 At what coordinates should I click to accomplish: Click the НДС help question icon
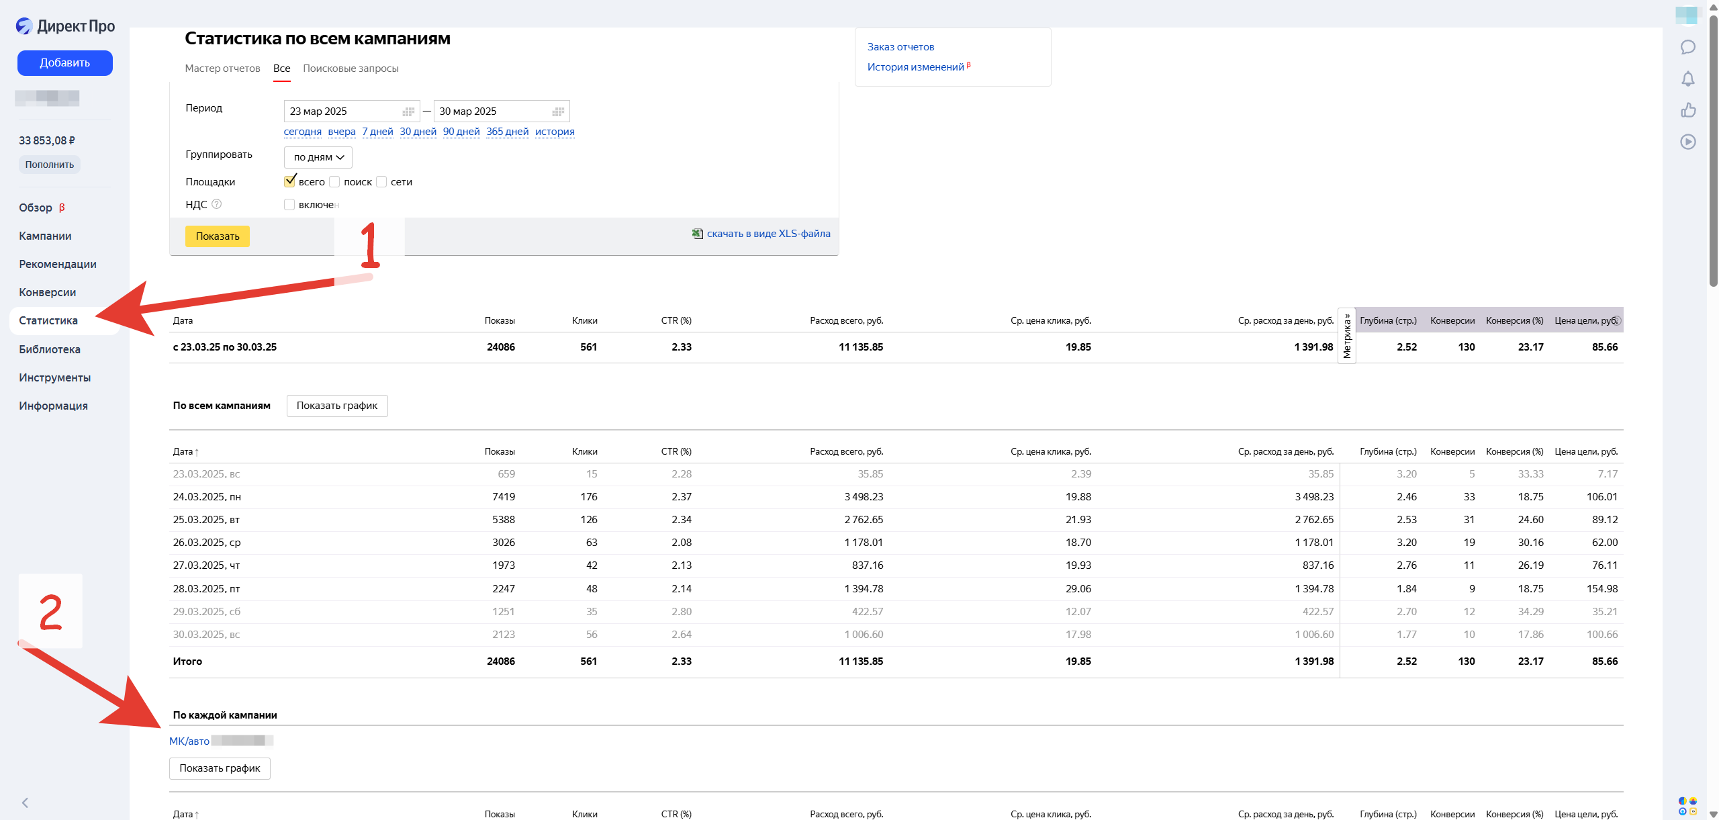click(x=216, y=204)
